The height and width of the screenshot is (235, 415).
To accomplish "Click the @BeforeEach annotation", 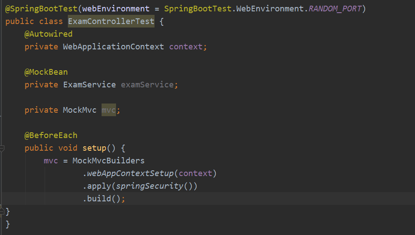I will 51,135.
